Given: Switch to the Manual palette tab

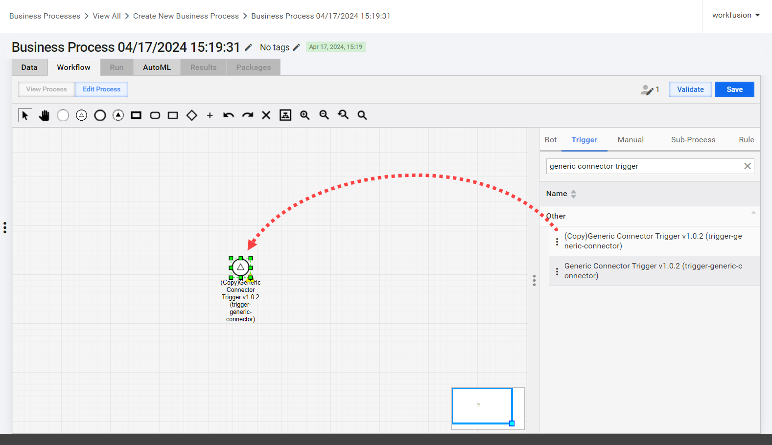Looking at the screenshot, I should point(631,140).
